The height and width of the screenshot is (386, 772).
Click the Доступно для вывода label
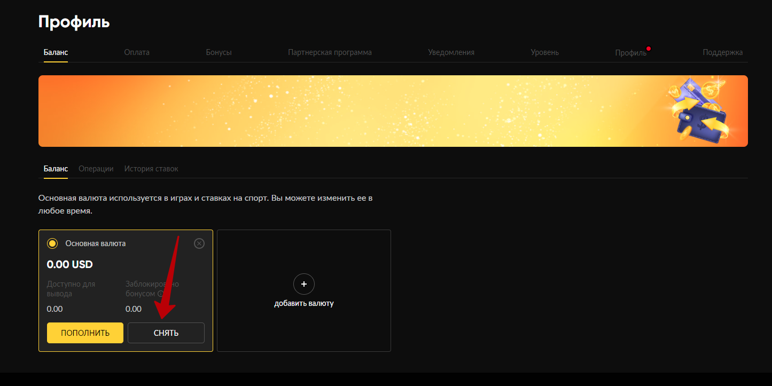coord(71,289)
